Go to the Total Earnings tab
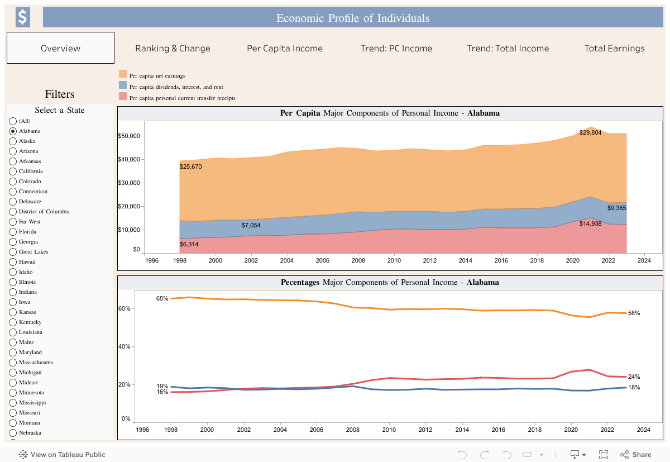 [614, 48]
